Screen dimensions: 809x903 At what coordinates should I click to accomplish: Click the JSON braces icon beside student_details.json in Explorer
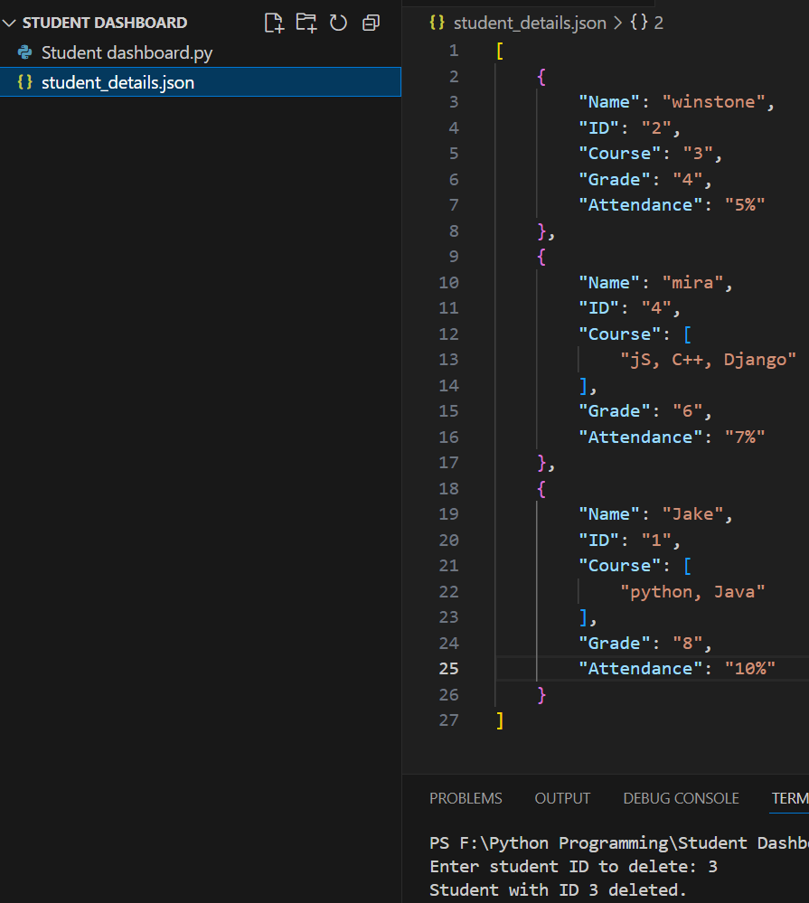[25, 82]
